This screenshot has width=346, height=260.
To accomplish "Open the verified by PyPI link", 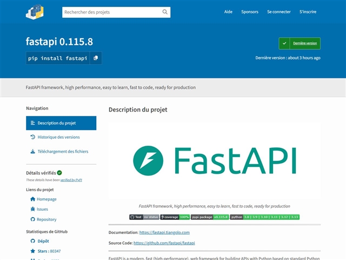I will (x=71, y=180).
